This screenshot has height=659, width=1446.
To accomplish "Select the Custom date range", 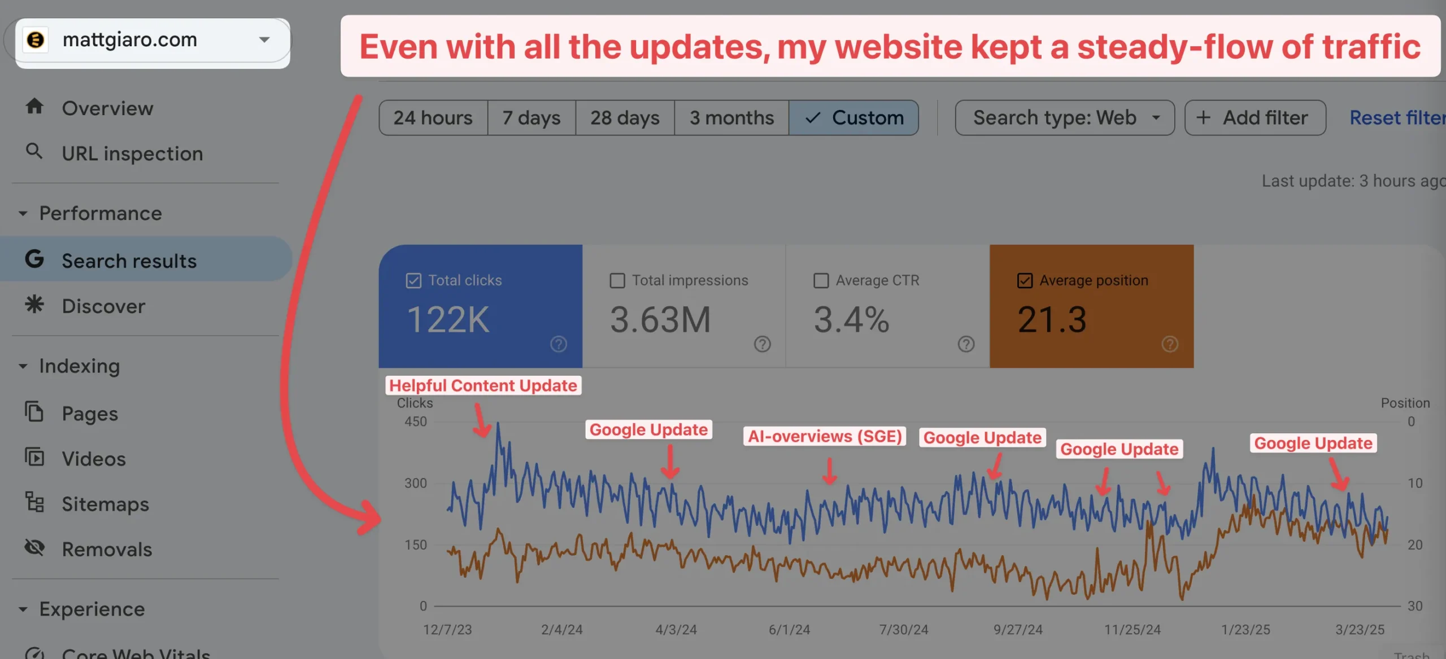I will click(x=853, y=117).
